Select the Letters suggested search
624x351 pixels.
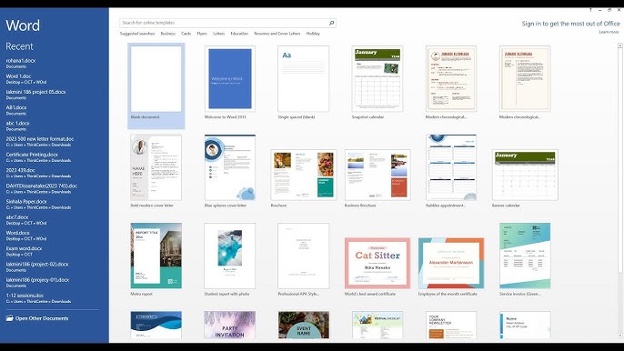(x=218, y=34)
